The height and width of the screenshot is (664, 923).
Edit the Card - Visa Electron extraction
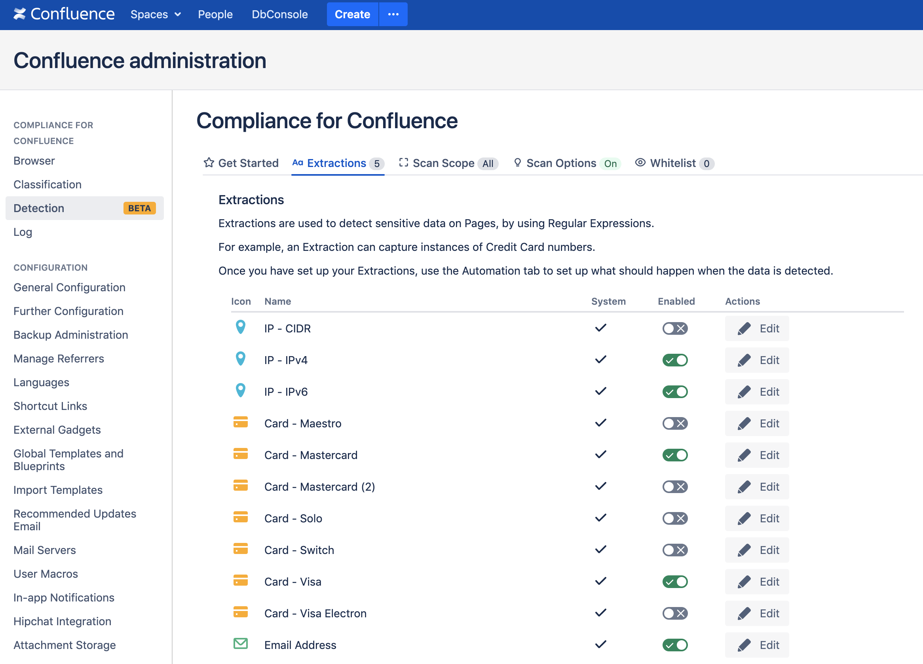(x=756, y=613)
